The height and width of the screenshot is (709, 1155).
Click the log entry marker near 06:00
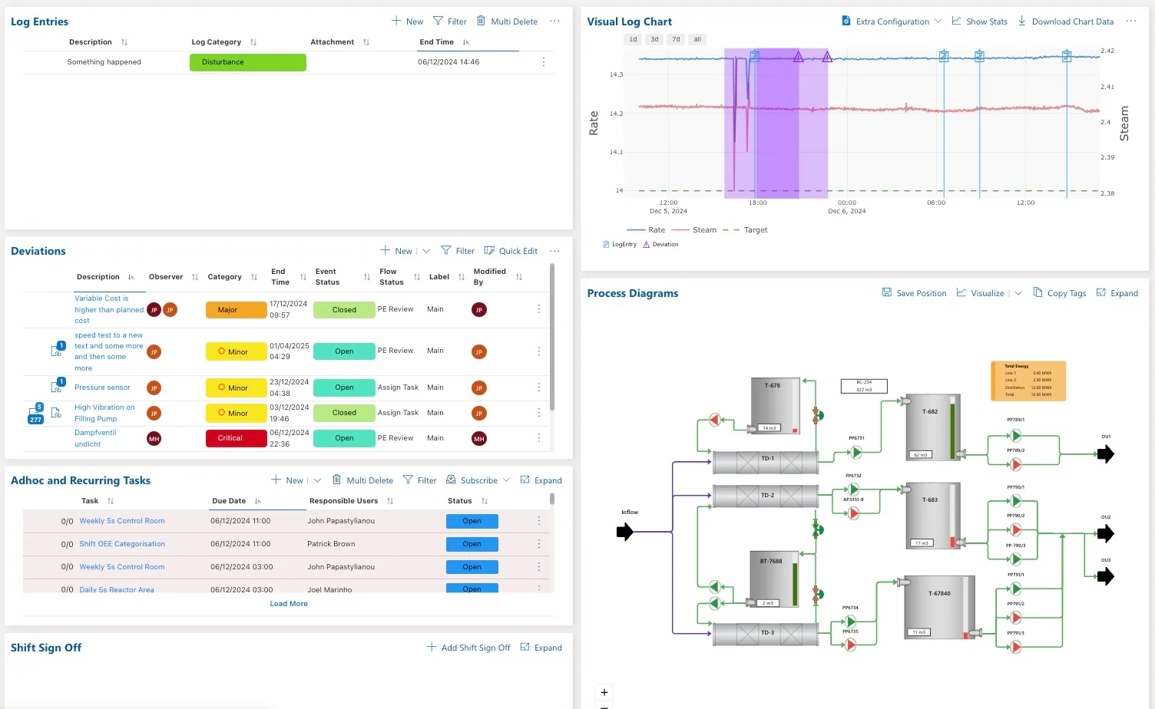944,56
